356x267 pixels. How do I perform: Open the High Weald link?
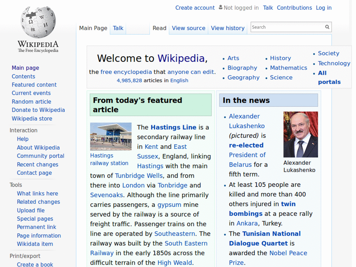click(175, 263)
